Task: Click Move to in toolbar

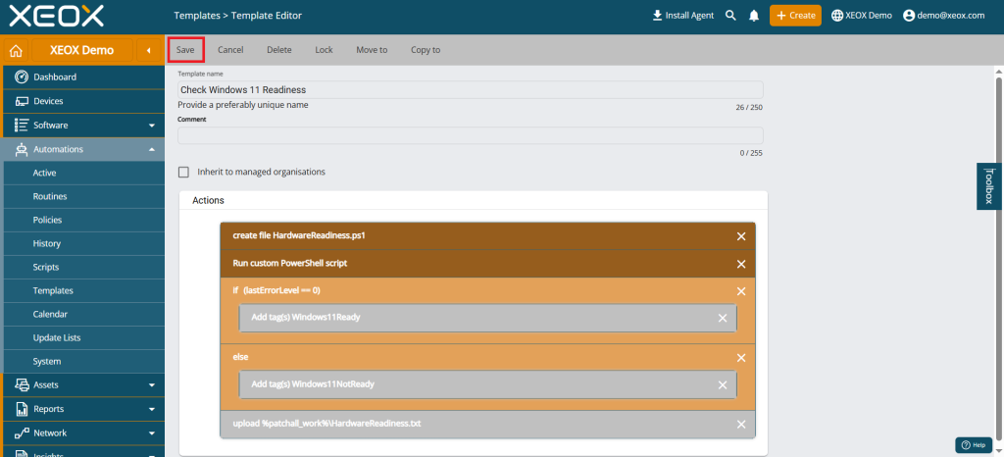Action: [x=372, y=50]
